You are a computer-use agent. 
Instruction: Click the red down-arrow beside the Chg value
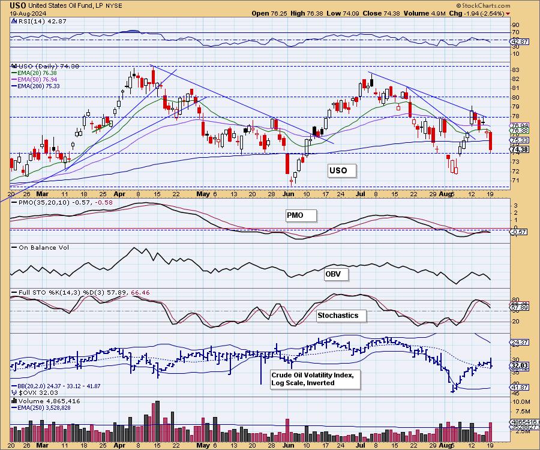coord(508,14)
